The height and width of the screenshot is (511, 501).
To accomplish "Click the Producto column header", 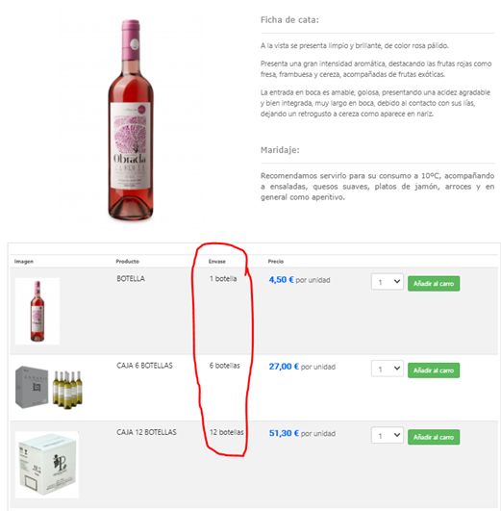I will pos(127,262).
